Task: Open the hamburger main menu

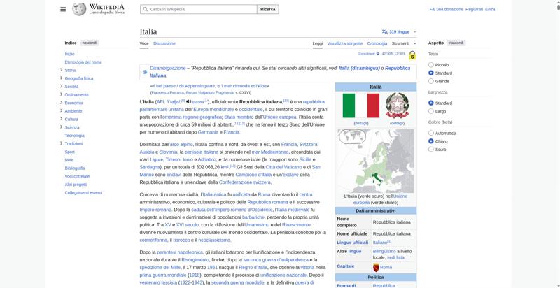Action: click(x=63, y=9)
